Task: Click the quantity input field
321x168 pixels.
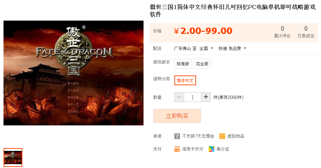Action: pyautogui.click(x=193, y=97)
